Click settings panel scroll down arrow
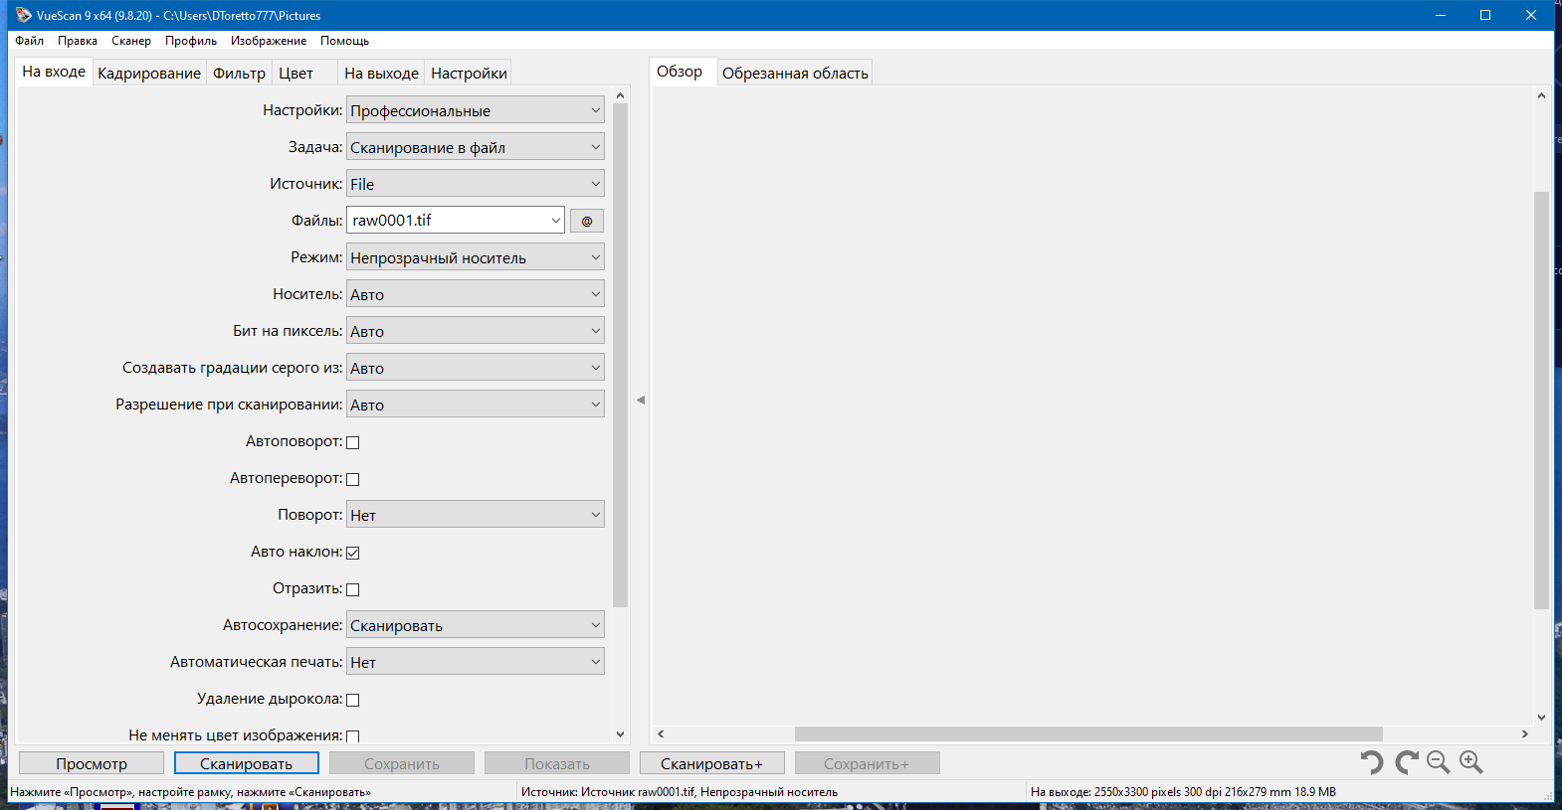This screenshot has width=1562, height=810. click(620, 734)
